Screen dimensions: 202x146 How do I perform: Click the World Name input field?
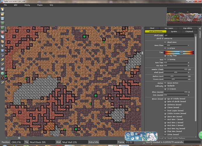click(179, 35)
